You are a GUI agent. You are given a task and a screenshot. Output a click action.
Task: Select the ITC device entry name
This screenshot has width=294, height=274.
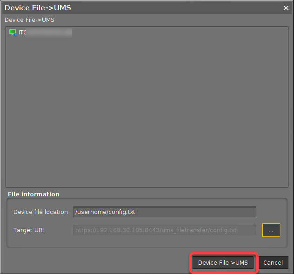point(22,33)
